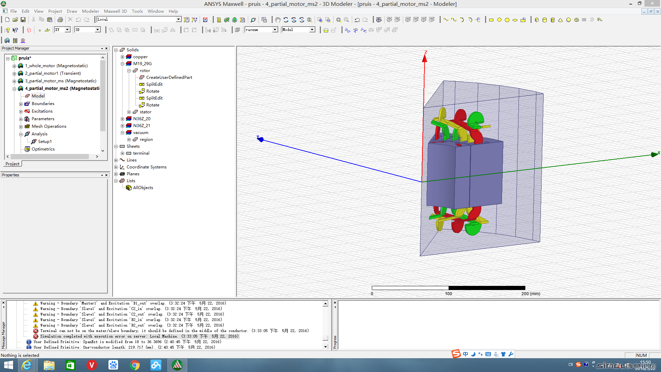Select Mesh Operations in the project tree
Screen dimensions: 661x372
(x=49, y=126)
